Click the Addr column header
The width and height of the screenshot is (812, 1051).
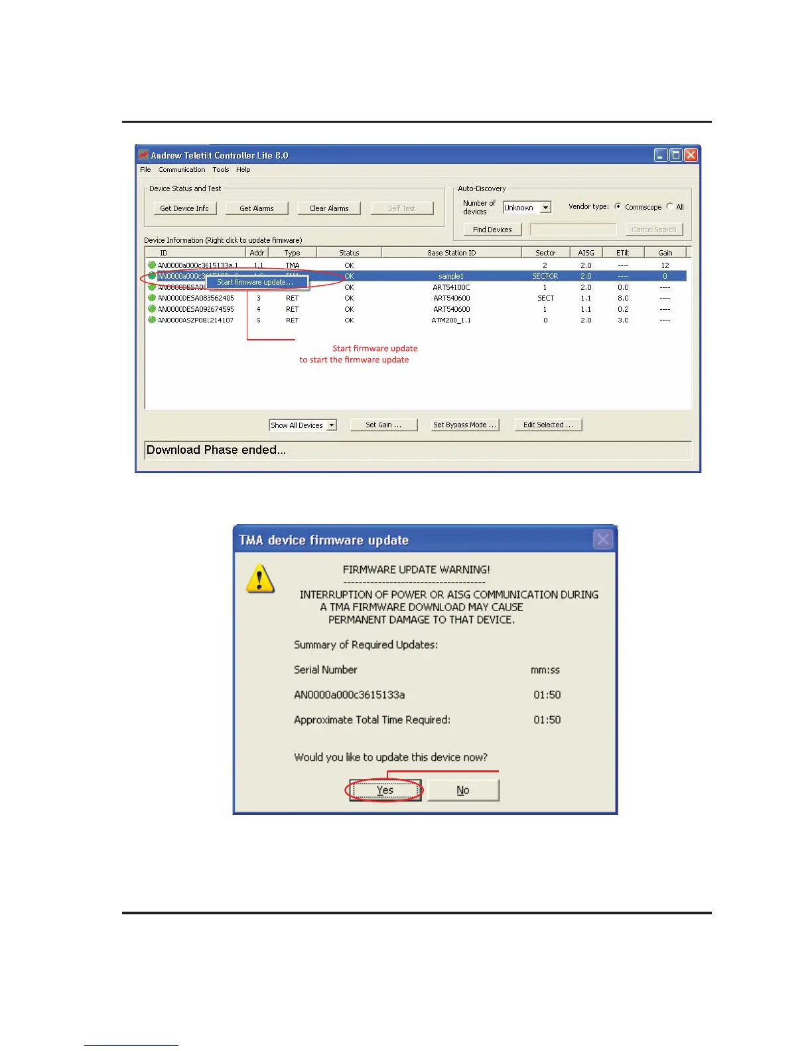257,253
